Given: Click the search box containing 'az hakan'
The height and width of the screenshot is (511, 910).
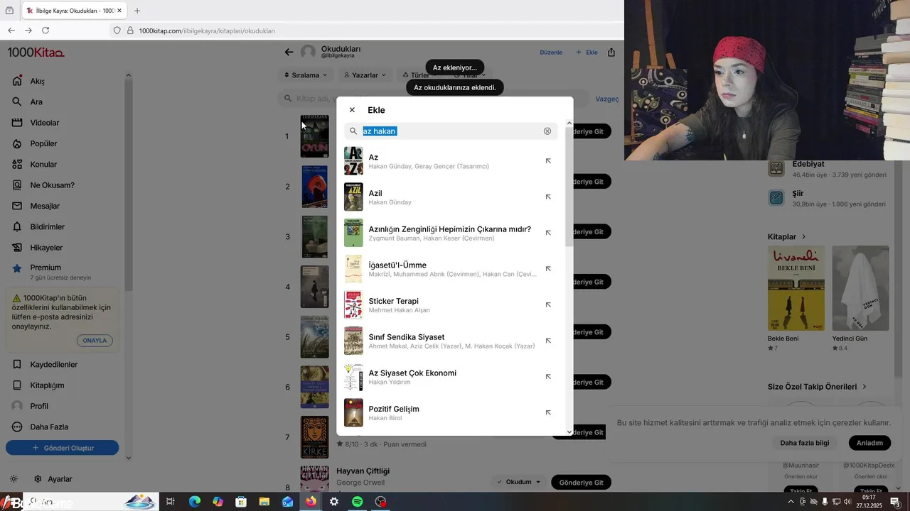Looking at the screenshot, I should 451,131.
